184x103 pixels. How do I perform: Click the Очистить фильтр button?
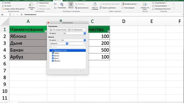click(x=78, y=71)
